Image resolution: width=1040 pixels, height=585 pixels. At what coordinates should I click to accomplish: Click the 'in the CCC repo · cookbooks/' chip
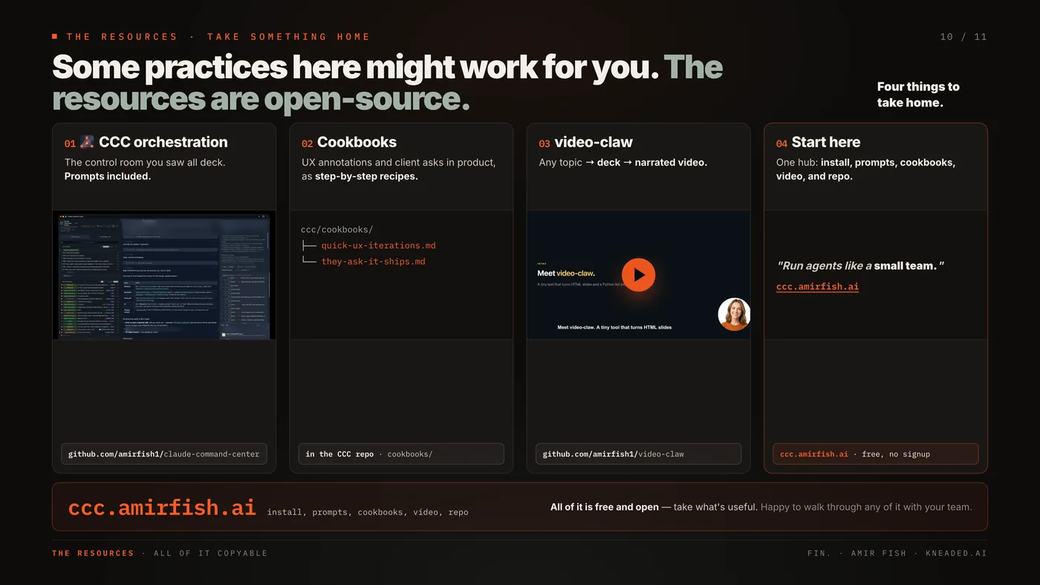pyautogui.click(x=401, y=453)
